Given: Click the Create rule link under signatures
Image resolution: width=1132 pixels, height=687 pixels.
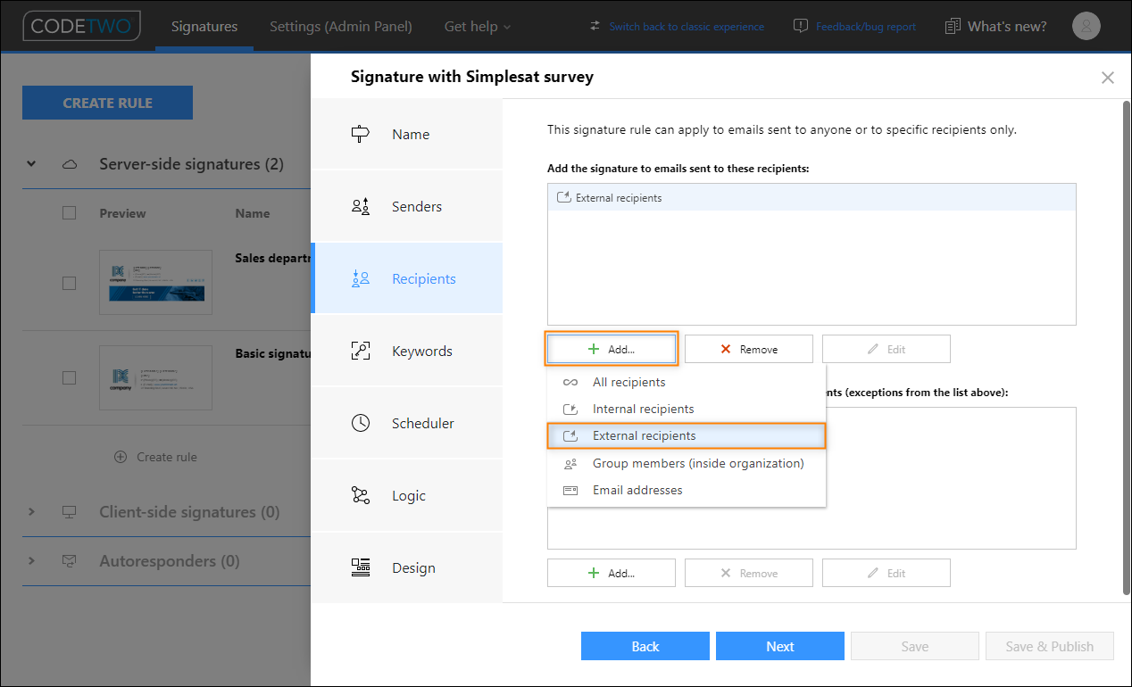Looking at the screenshot, I should pyautogui.click(x=167, y=457).
